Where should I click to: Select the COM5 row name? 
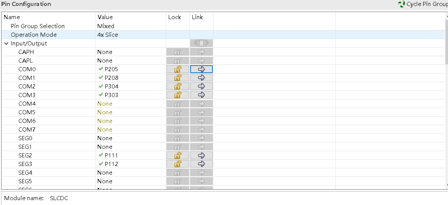point(27,112)
